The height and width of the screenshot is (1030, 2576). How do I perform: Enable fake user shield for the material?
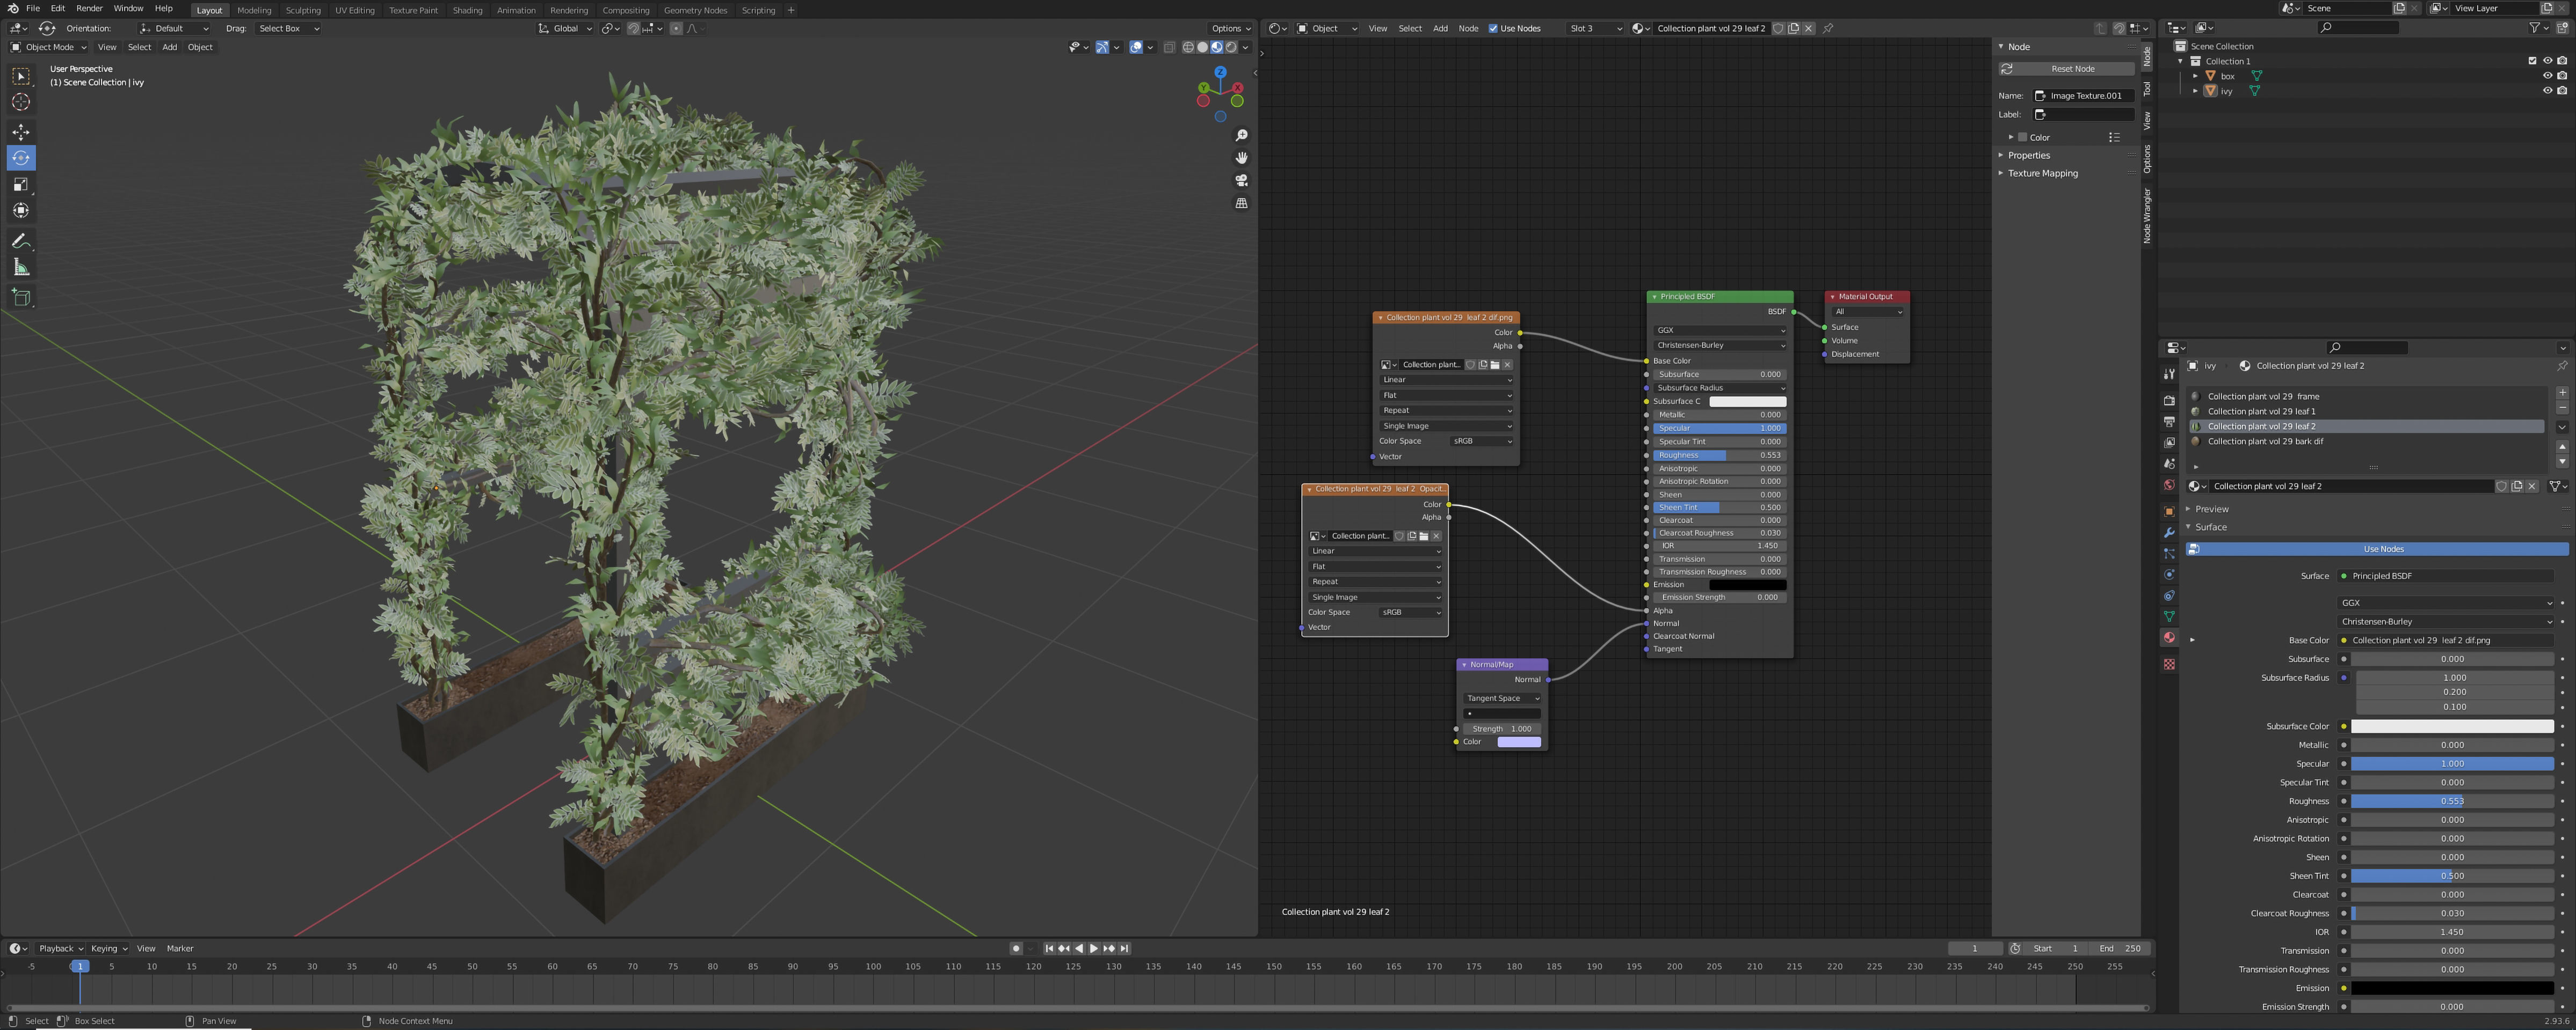pyautogui.click(x=2501, y=487)
